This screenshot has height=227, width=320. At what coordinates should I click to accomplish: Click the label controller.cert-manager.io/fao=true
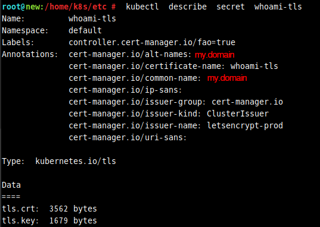[152, 42]
